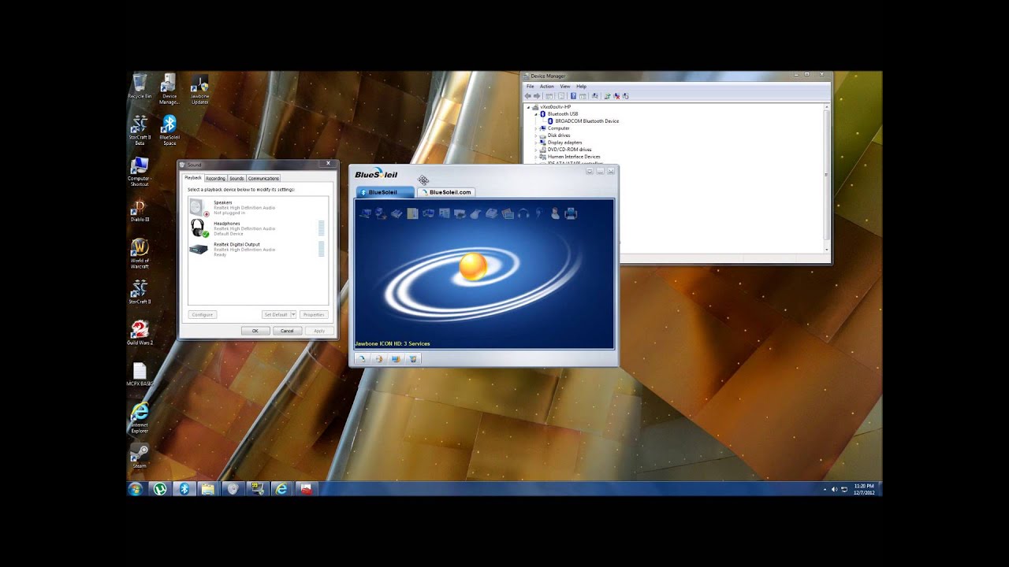Open the View menu in Device Manager
Screen dimensions: 1009x567
click(x=565, y=86)
